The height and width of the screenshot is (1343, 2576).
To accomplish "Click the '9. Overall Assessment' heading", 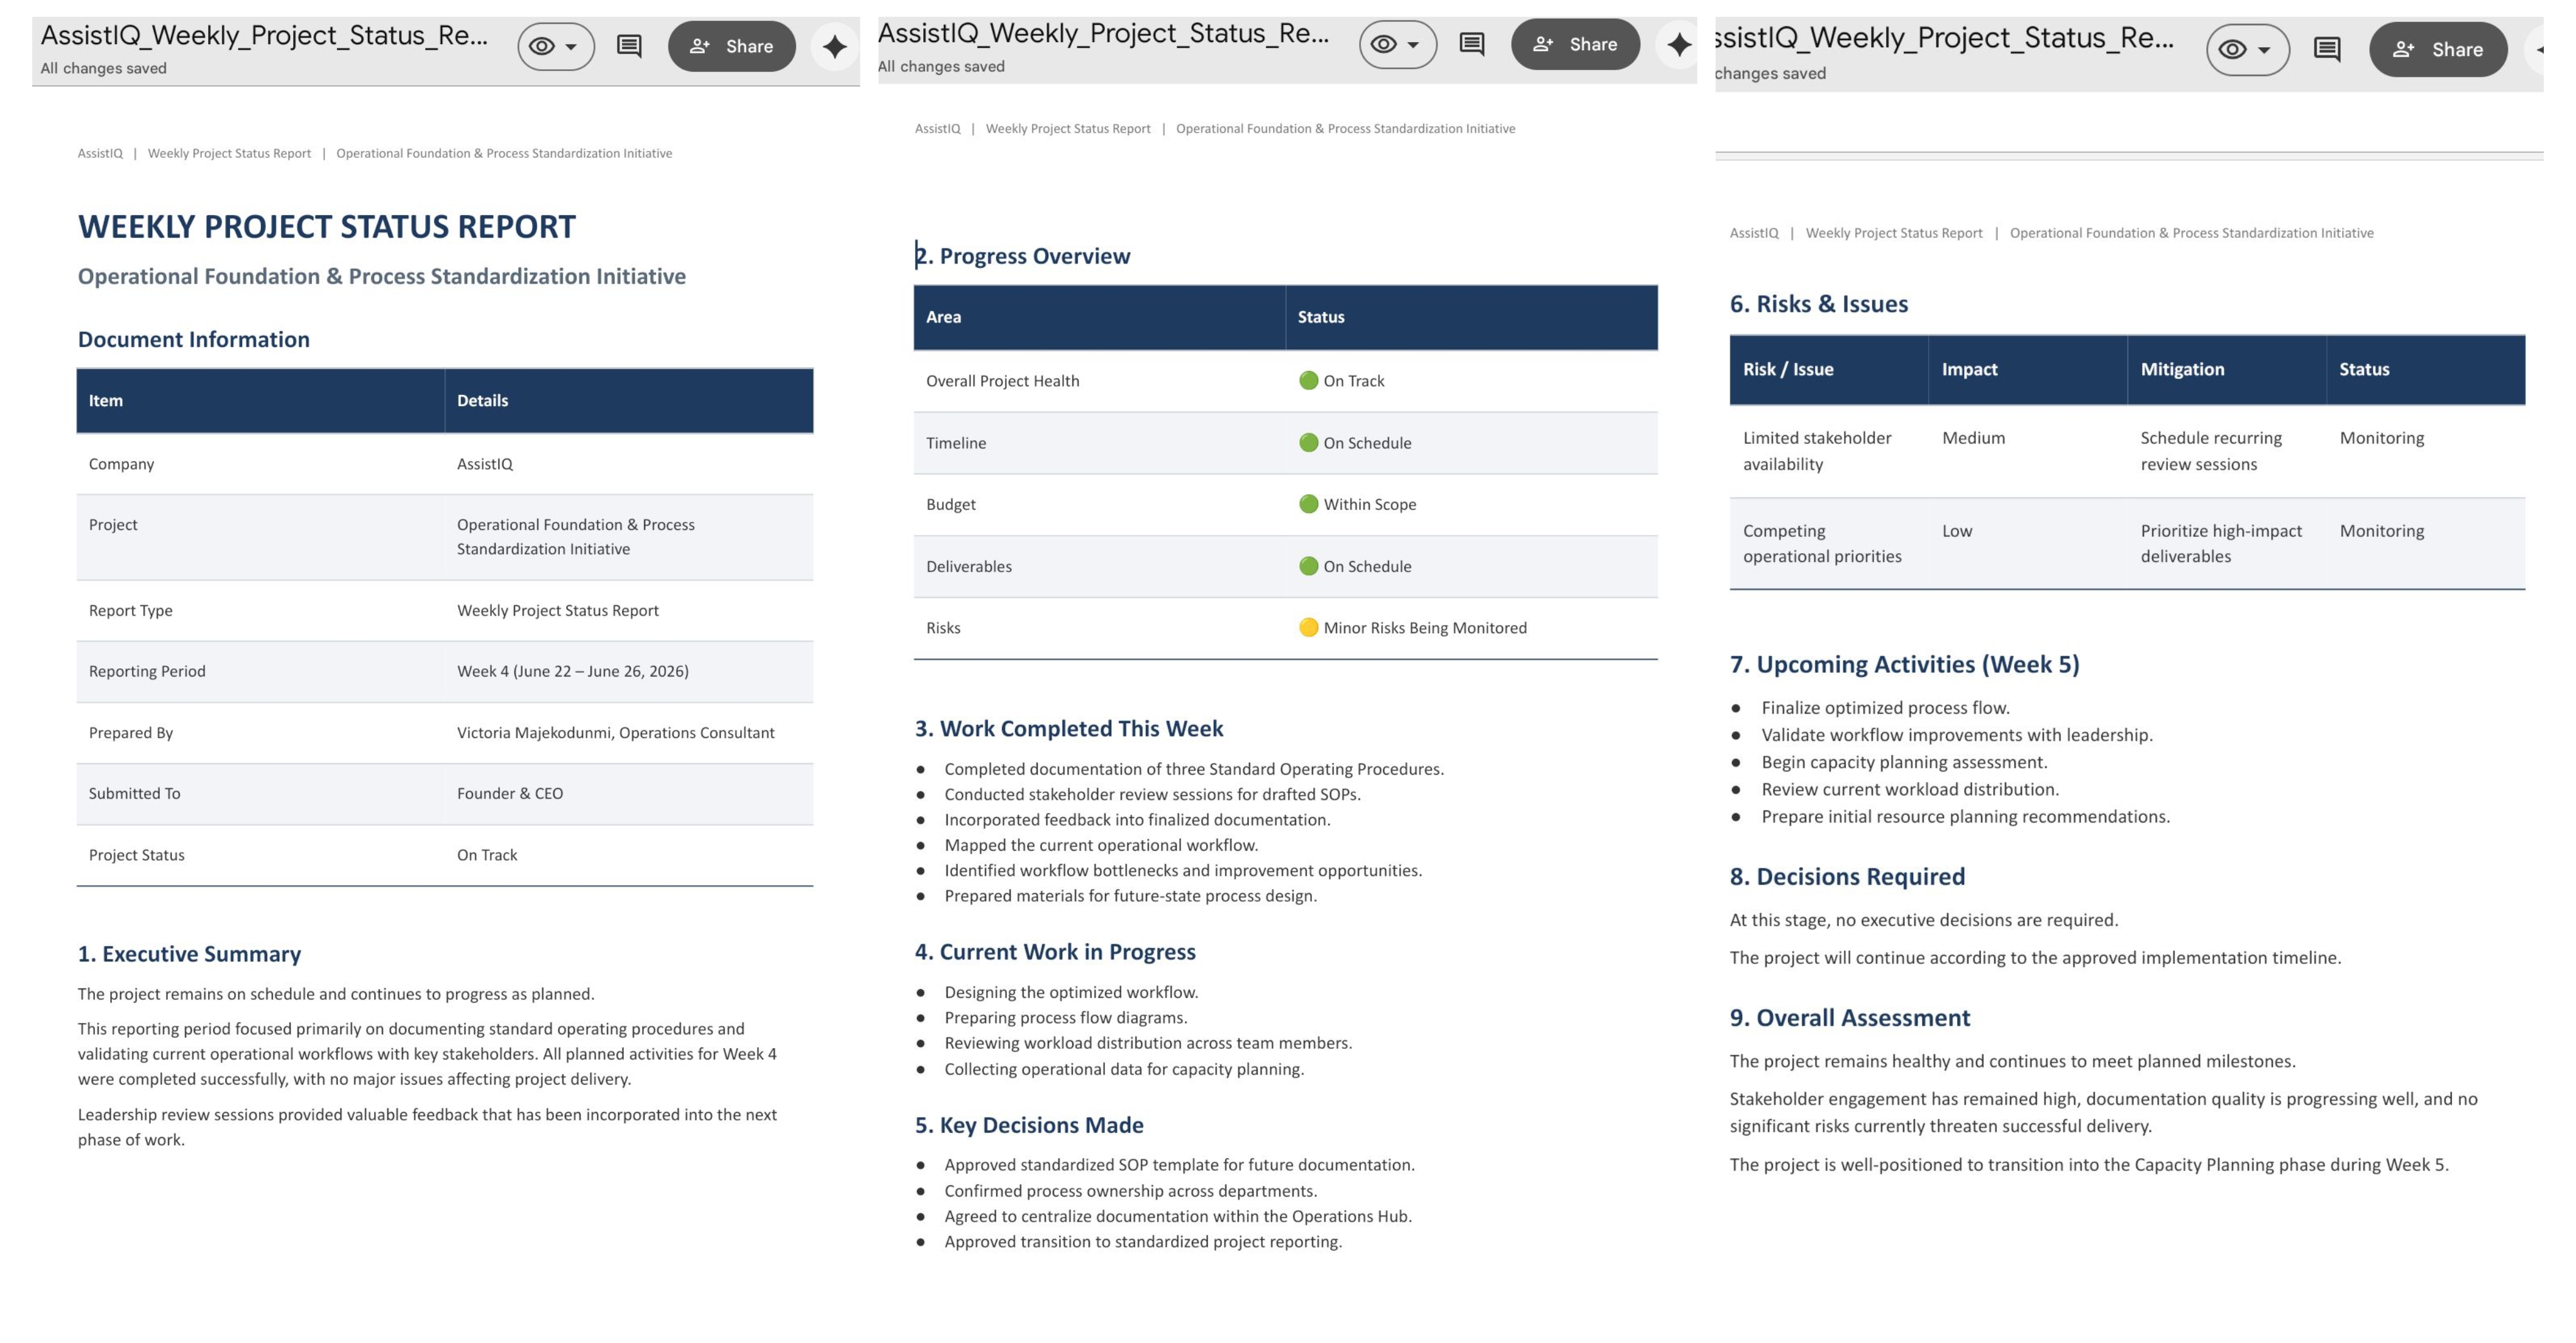I will coord(1850,1018).
